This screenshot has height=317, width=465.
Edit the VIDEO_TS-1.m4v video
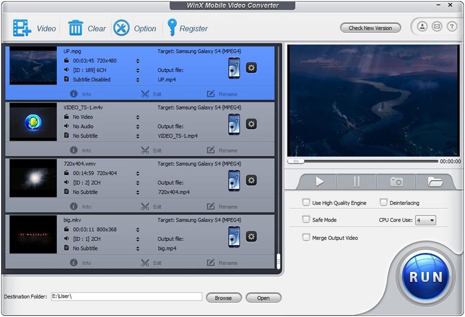pos(151,150)
